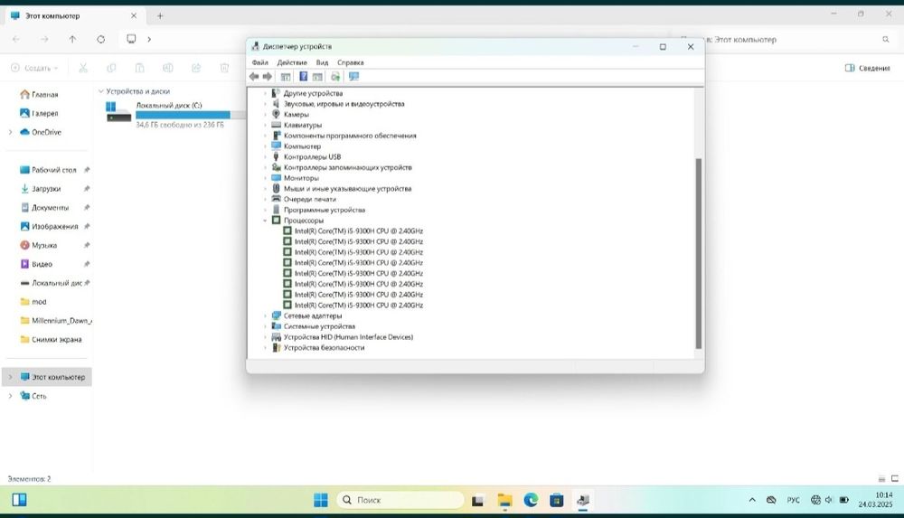The height and width of the screenshot is (518, 904).
Task: Click the РУС language indicator
Action: click(x=794, y=500)
